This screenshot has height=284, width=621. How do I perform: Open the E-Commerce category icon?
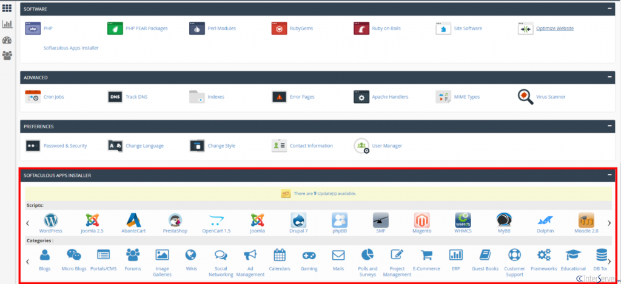pyautogui.click(x=426, y=255)
